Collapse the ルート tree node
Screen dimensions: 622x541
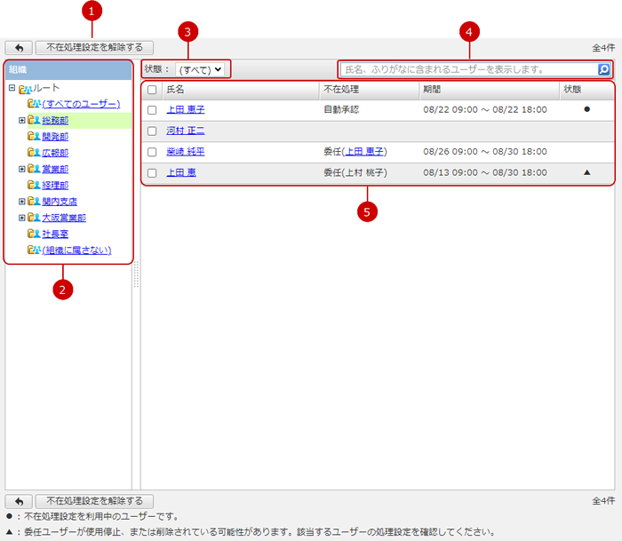[12, 88]
